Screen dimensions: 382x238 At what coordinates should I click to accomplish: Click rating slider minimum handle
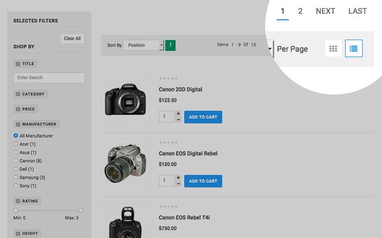coord(16,210)
